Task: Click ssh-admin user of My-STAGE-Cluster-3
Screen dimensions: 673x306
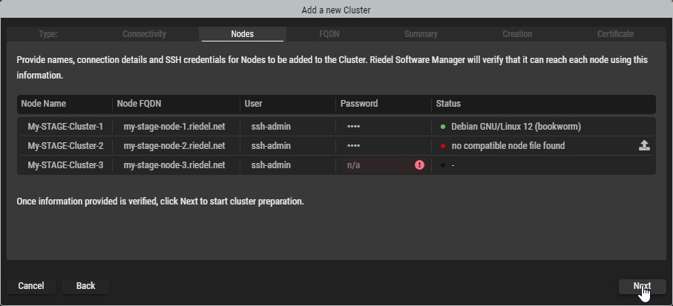Action: (x=271, y=165)
